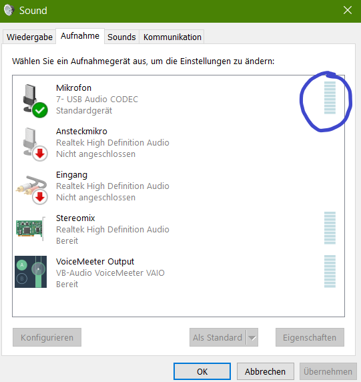The image size is (361, 382).
Task: Confirm with the OK button
Action: [202, 371]
